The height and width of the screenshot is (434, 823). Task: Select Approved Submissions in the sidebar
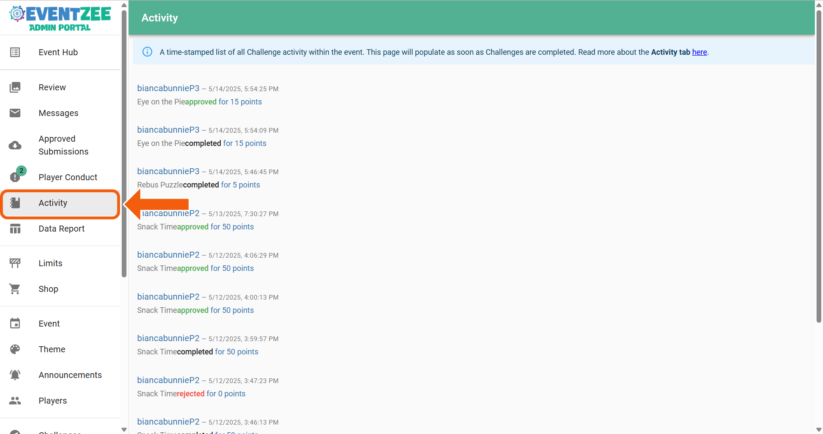(60, 145)
